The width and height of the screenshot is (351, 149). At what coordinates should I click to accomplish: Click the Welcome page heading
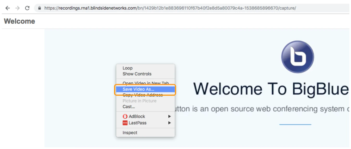[20, 21]
